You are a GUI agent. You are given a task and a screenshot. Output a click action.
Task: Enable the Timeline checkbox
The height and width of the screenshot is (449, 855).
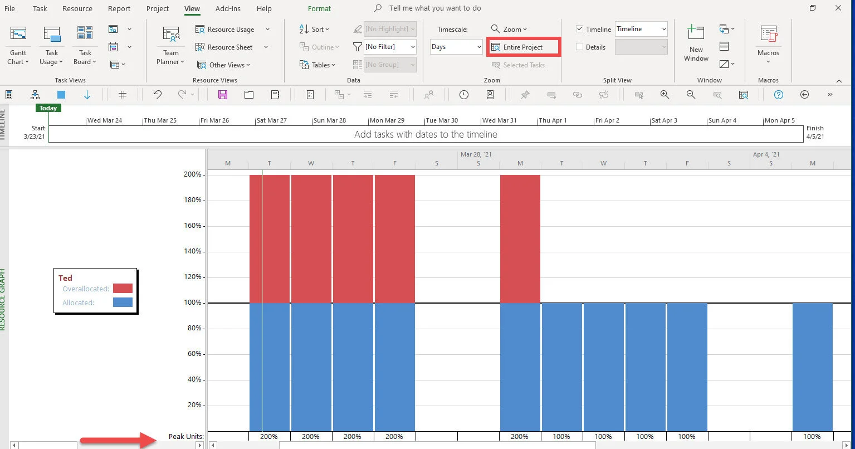(579, 29)
